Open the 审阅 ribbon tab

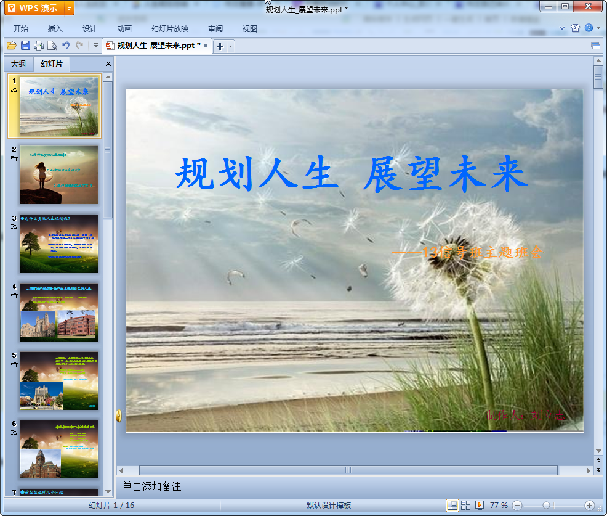coord(215,29)
